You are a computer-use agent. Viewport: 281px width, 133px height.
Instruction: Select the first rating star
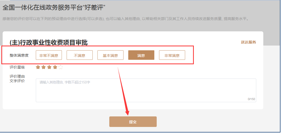tap(38, 67)
